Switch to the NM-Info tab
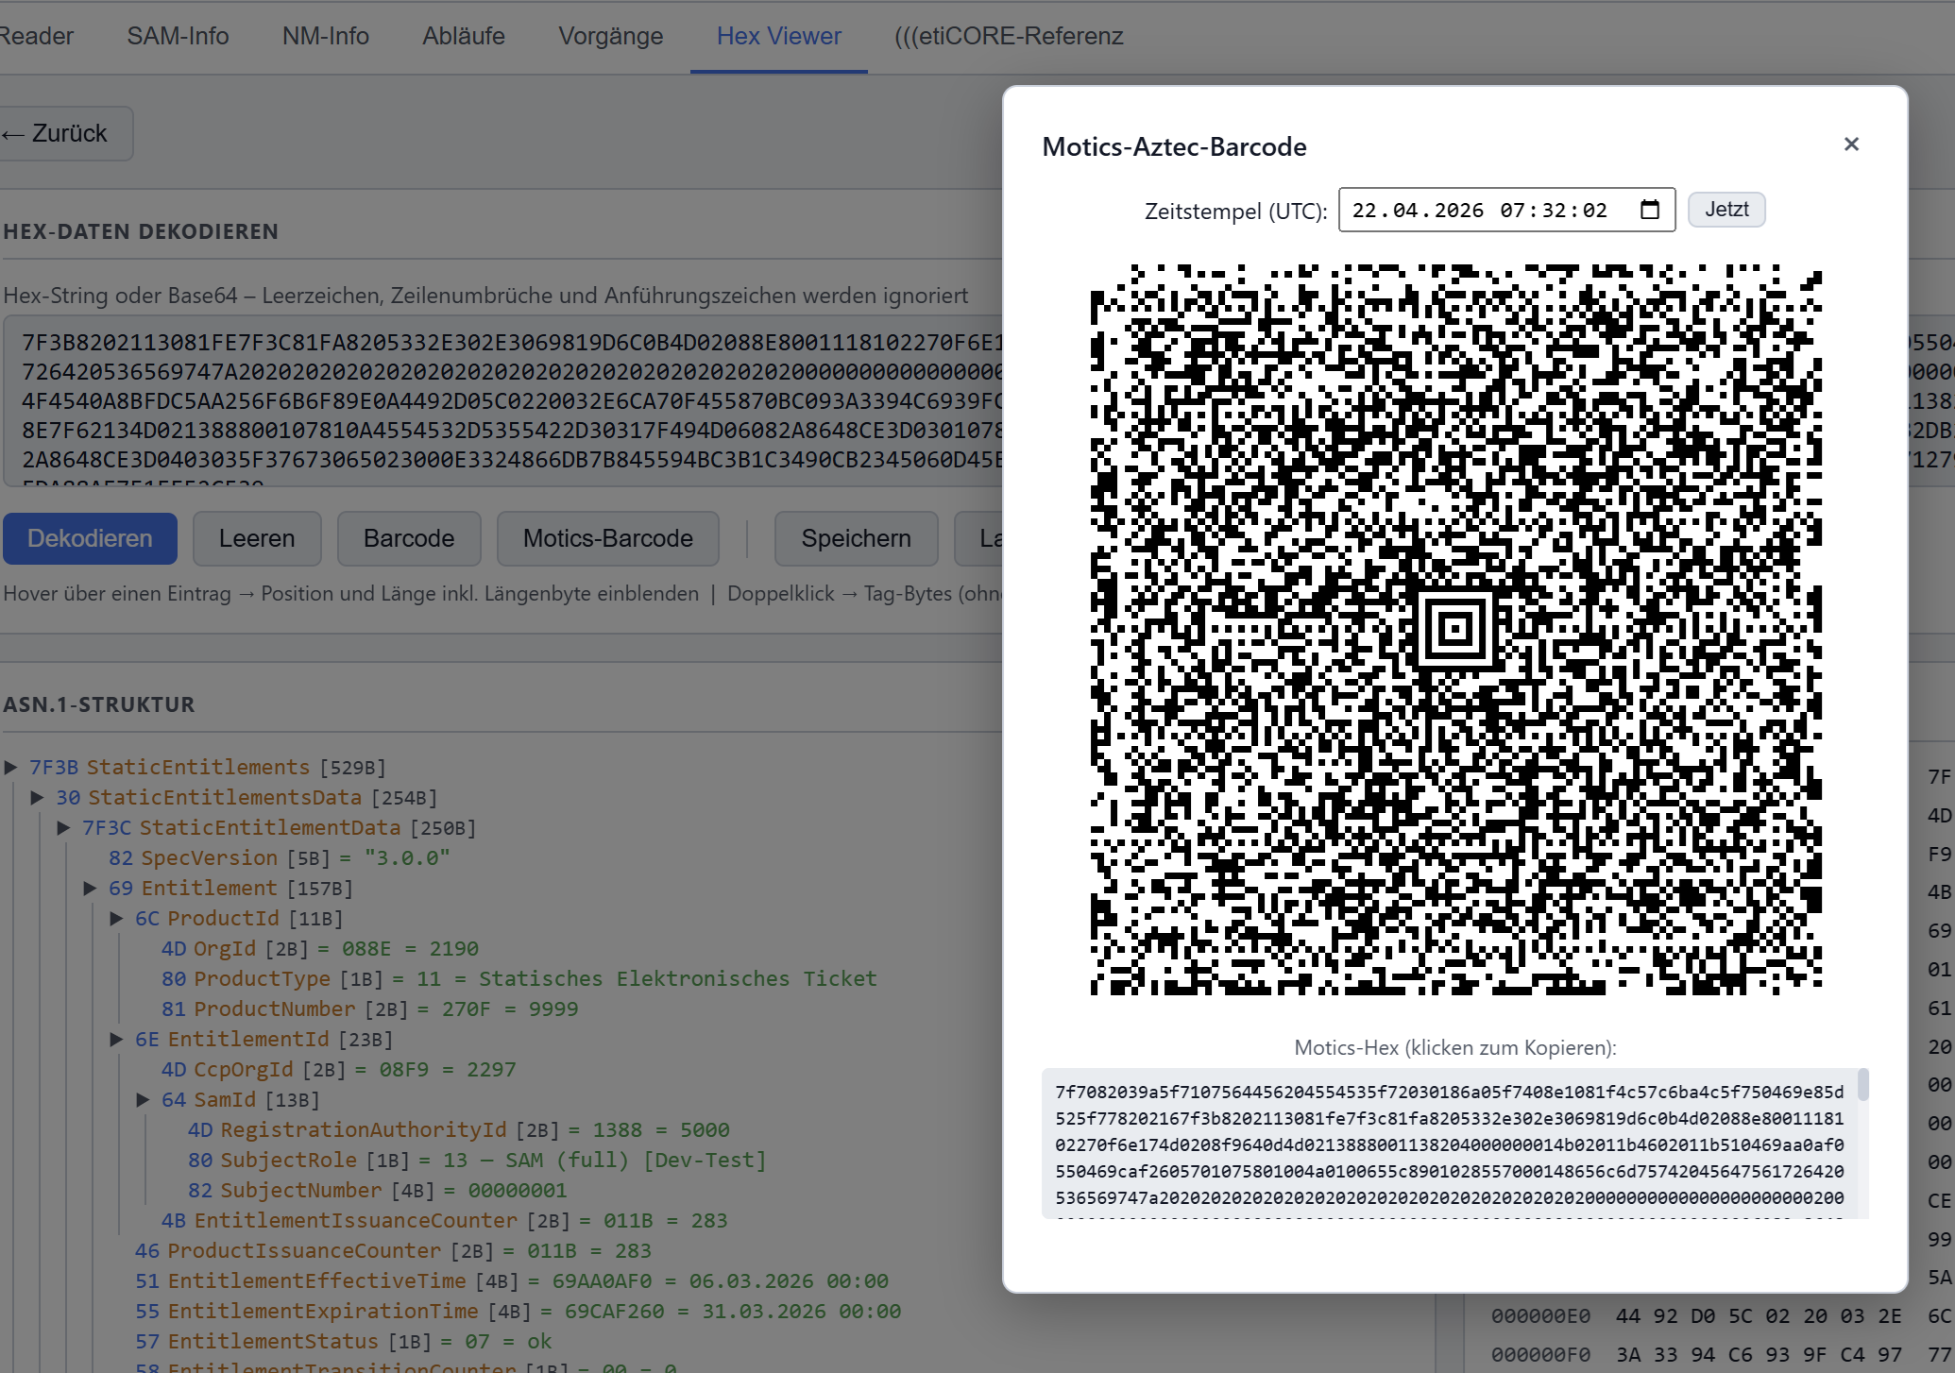This screenshot has height=1373, width=1955. [325, 36]
